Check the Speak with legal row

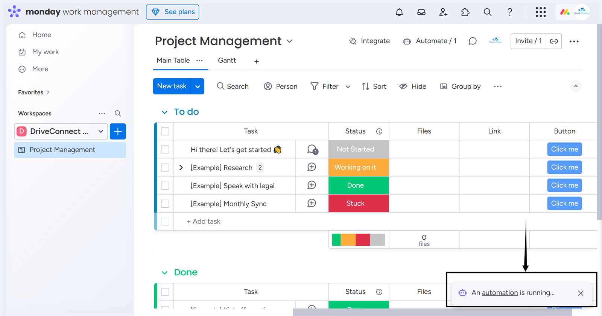165,185
